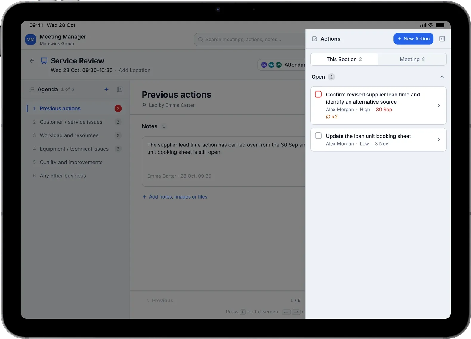The height and width of the screenshot is (339, 471).
Task: Collapse the Open actions group chevron
Action: point(442,77)
